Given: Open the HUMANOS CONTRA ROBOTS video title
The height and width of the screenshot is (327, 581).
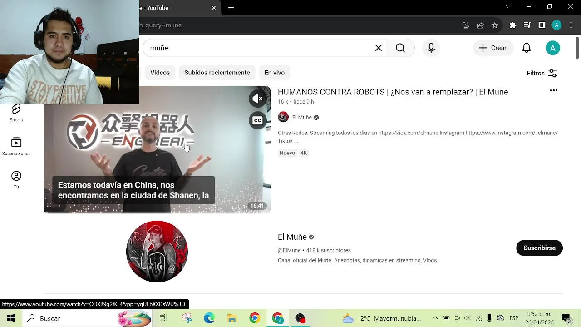Looking at the screenshot, I should pyautogui.click(x=393, y=92).
